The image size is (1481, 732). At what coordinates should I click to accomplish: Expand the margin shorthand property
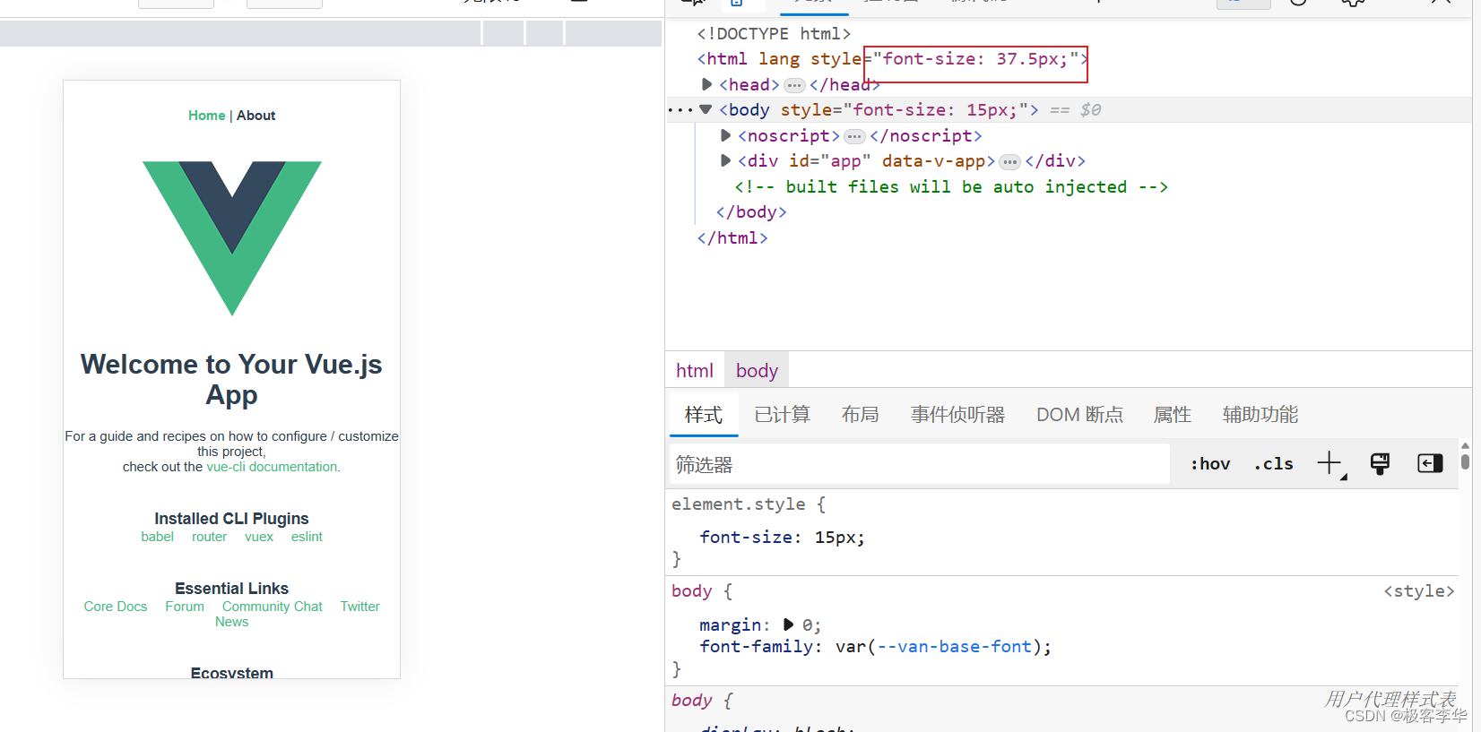click(788, 624)
